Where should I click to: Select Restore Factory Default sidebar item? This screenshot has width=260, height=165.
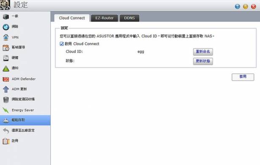[25, 130]
